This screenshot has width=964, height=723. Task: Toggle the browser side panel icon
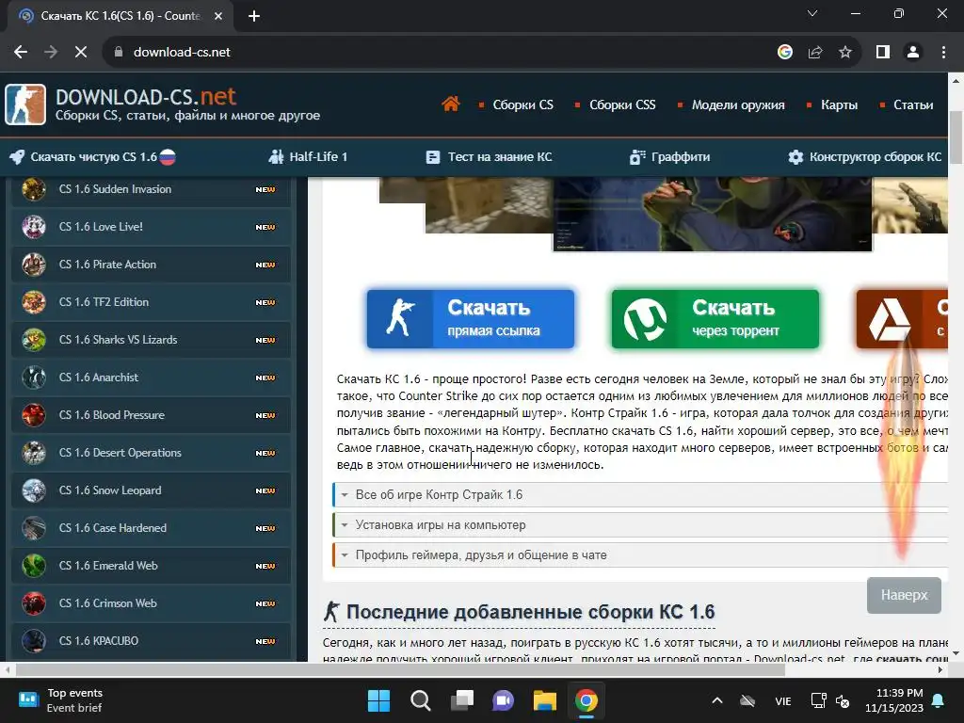click(883, 53)
